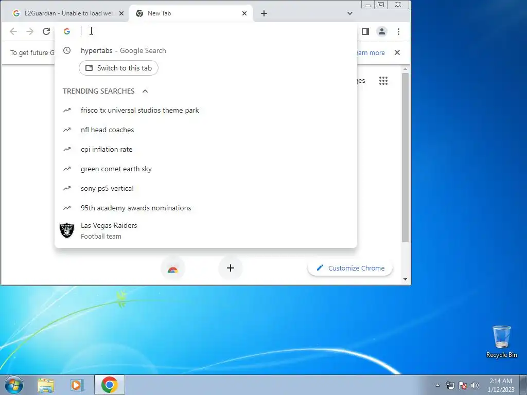Open the Action Center flag icon
This screenshot has height=395, width=527.
pyautogui.click(x=463, y=385)
